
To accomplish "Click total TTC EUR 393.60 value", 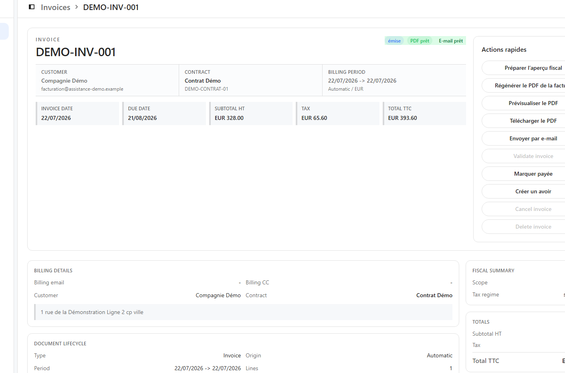I will 402,118.
